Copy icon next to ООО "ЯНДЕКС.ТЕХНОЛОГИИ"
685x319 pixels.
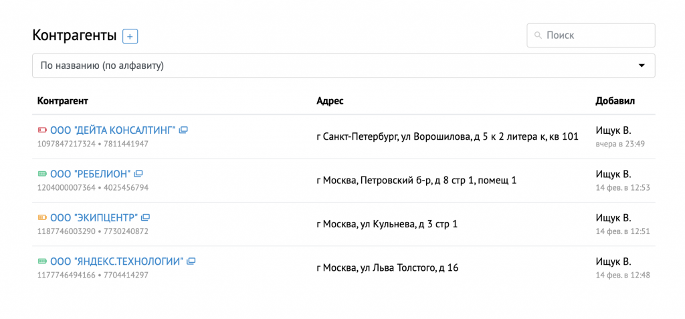pos(191,261)
